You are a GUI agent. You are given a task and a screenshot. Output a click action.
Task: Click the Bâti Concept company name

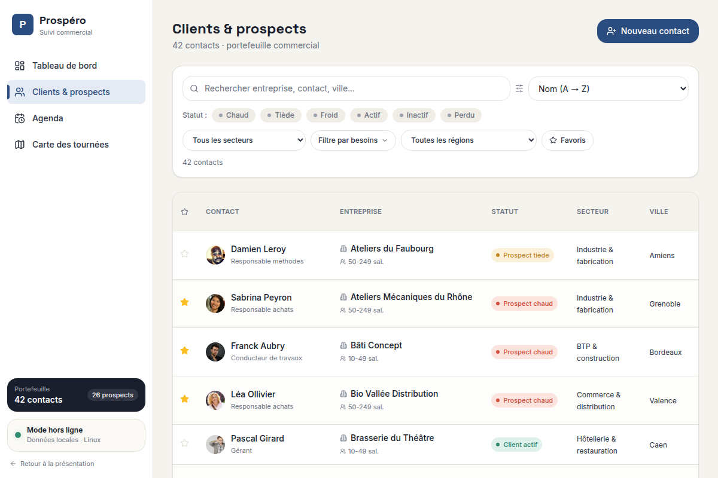coord(376,345)
